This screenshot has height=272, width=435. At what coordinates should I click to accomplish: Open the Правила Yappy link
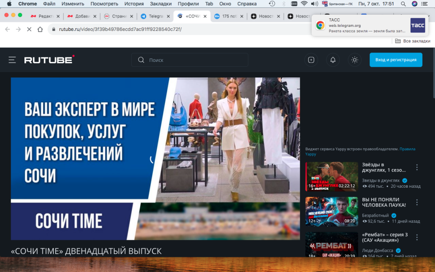point(407,149)
